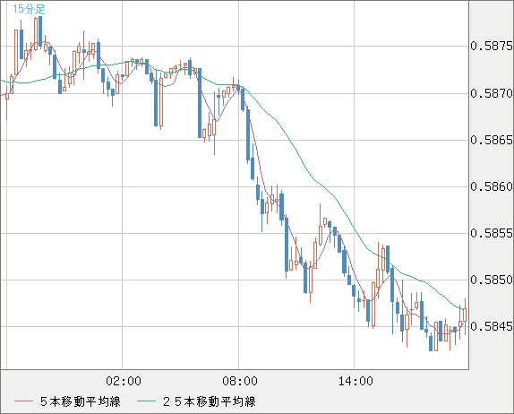Click the 0.5850 price axis label

pos(492,280)
